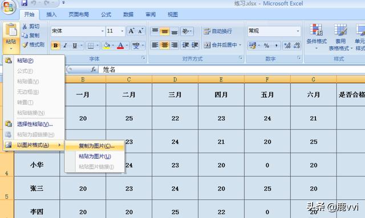Image resolution: width=365 pixels, height=218 pixels.
Task: Toggle italic formatting
Action: [x=65, y=46]
